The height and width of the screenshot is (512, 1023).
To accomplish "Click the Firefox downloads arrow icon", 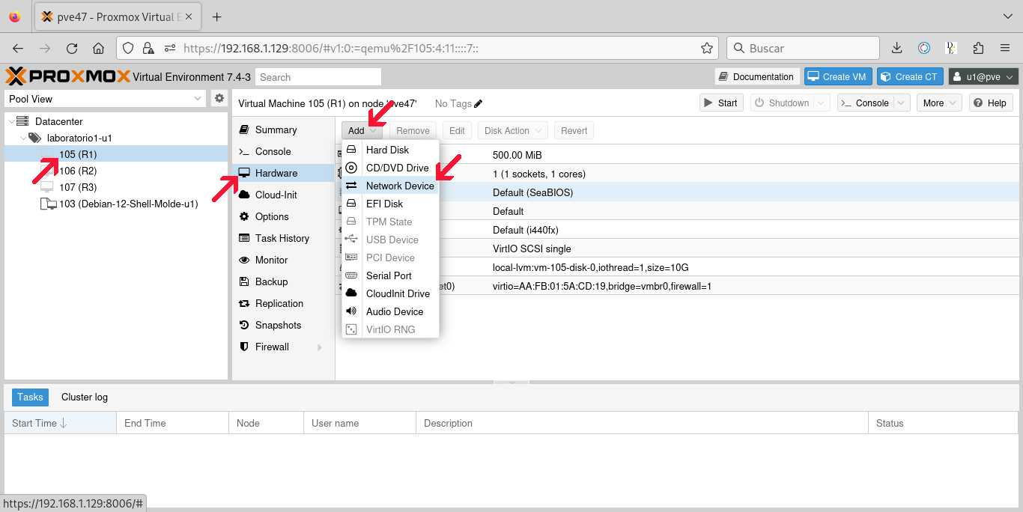I will click(896, 48).
